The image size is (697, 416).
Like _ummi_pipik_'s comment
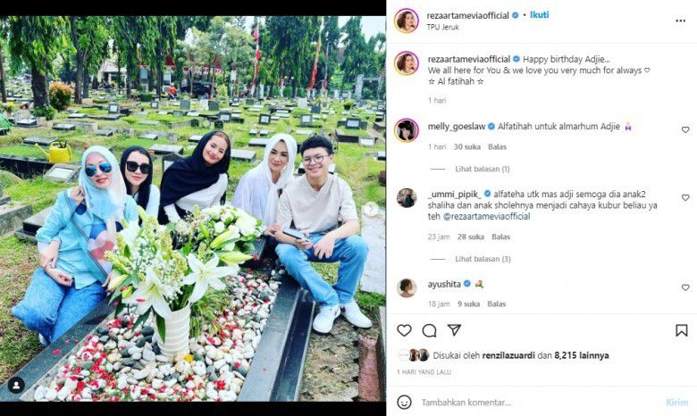[685, 197]
